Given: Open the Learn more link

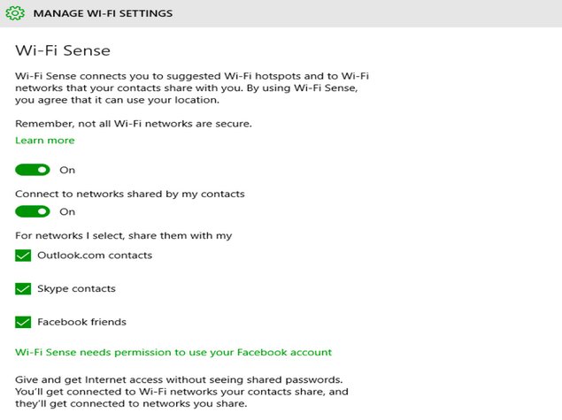Looking at the screenshot, I should 45,141.
